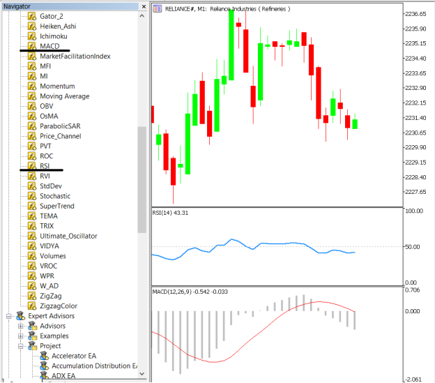
Task: Select the ADX EA entry
Action: [x=63, y=376]
